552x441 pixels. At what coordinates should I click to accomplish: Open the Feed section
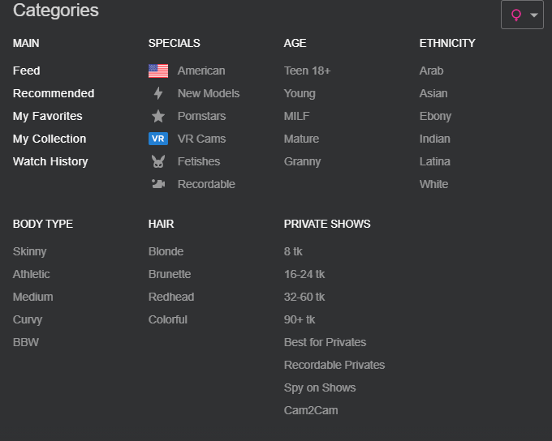[27, 71]
